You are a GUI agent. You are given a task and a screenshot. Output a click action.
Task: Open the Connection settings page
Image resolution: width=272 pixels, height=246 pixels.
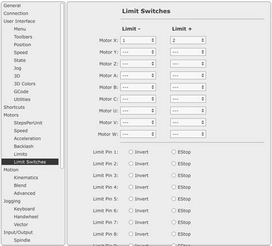[x=16, y=13]
